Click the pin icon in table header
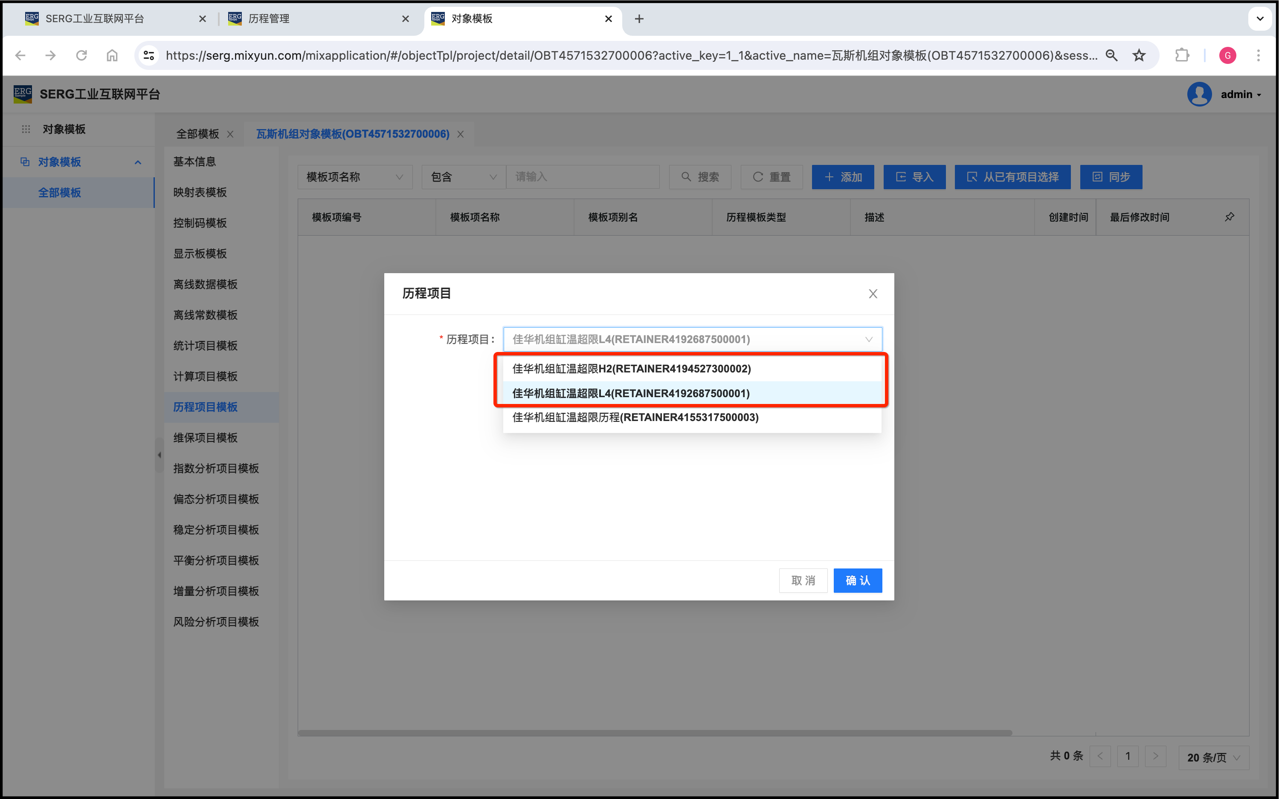The width and height of the screenshot is (1279, 799). click(x=1229, y=217)
